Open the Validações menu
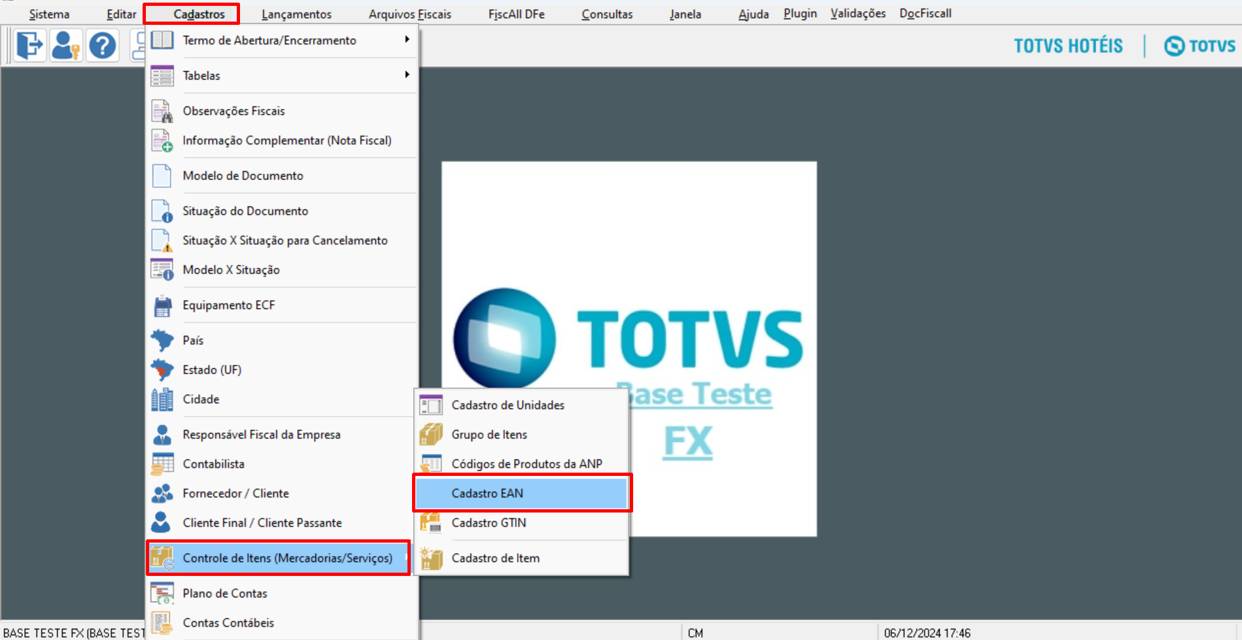 (x=858, y=14)
